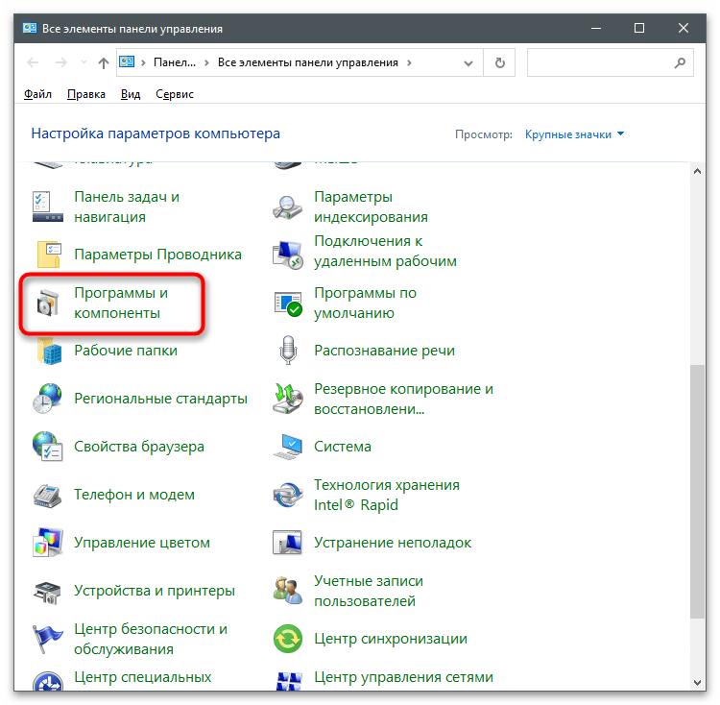Go up one folder level
This screenshot has width=720, height=705.
pos(104,63)
